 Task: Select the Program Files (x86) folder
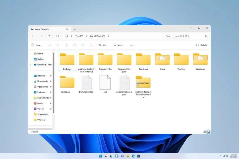(x=124, y=62)
